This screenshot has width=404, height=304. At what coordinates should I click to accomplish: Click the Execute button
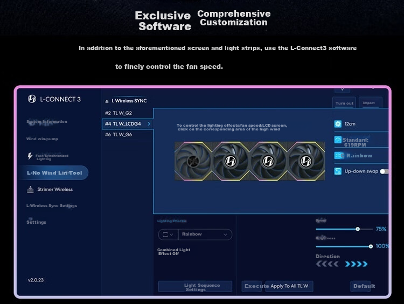252,286
